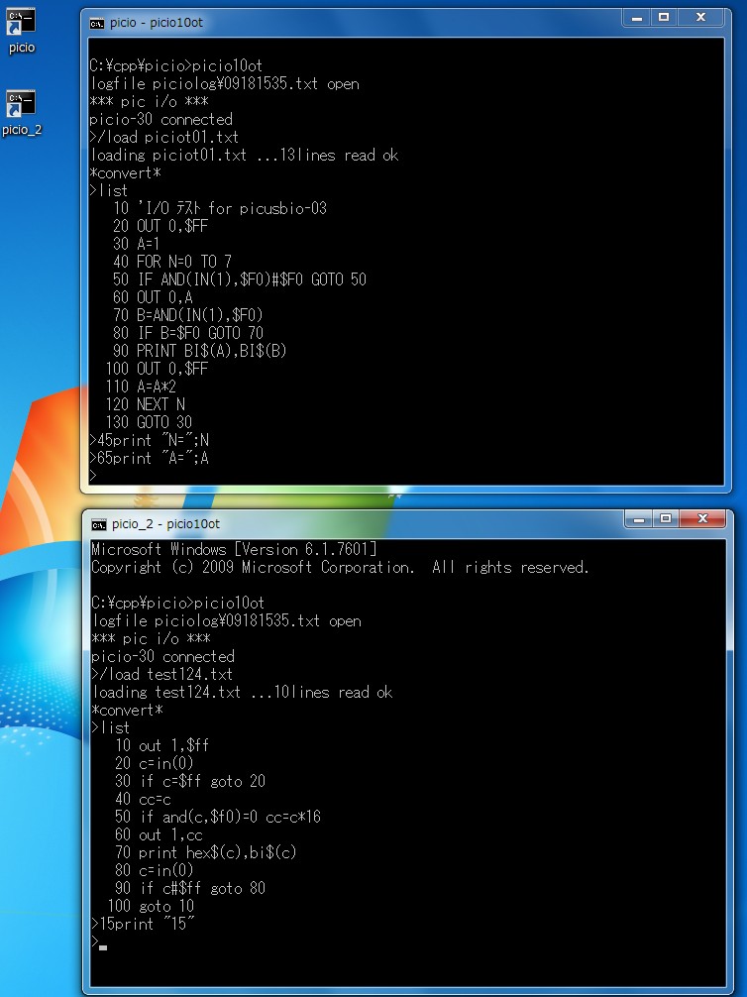This screenshot has width=747, height=997.
Task: Click line '130 GOTO 30' in picio window
Action: [x=149, y=421]
